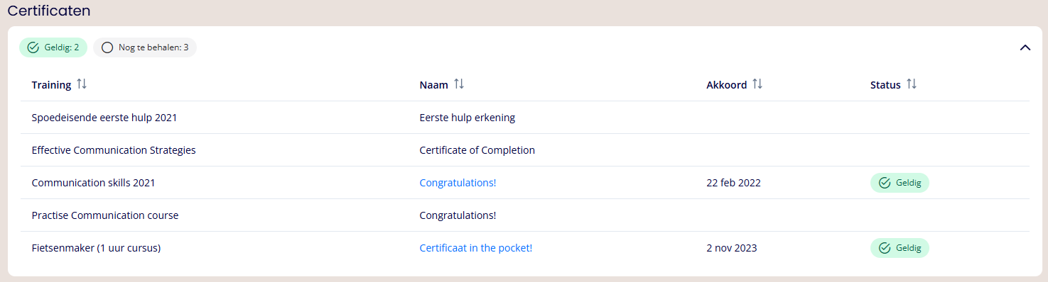Viewport: 1048px width, 282px height.
Task: Collapse the Certificaten panel with chevron
Action: point(1025,47)
